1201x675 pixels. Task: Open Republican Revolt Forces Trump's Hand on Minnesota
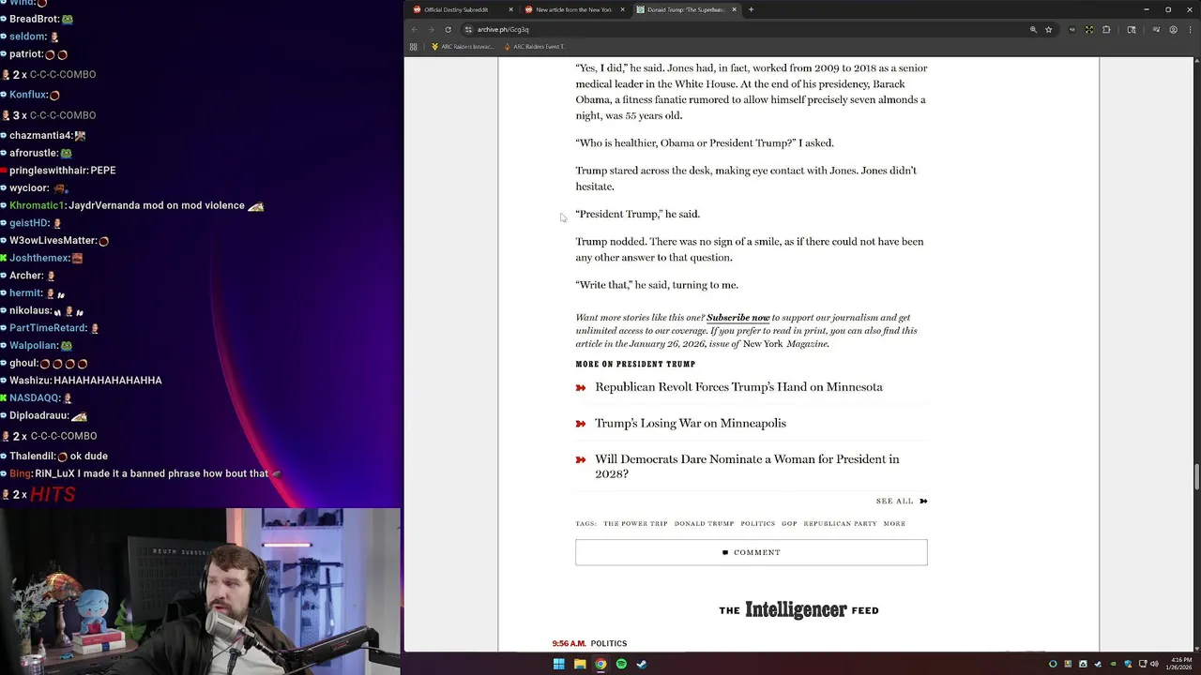[738, 387]
